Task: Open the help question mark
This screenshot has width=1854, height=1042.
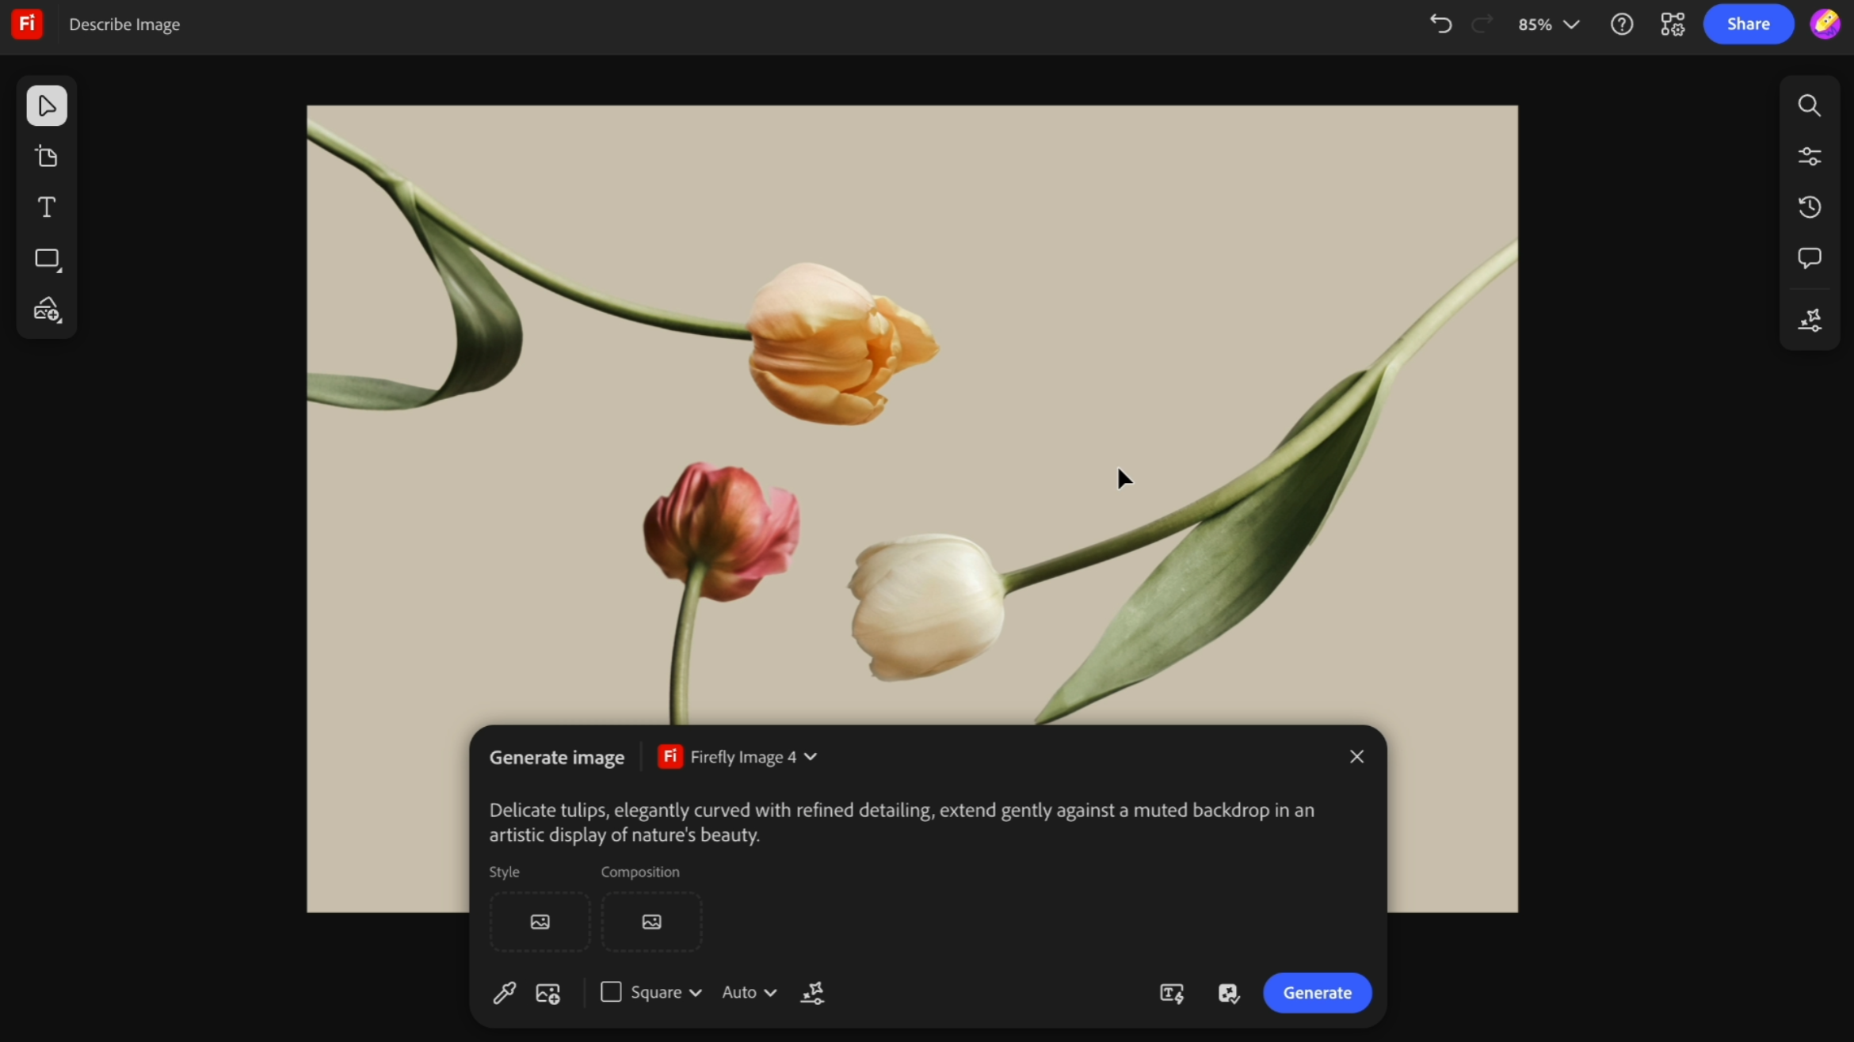Action: coord(1621,25)
